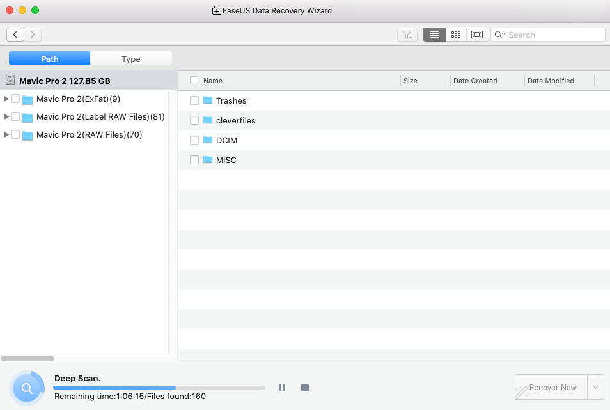Click the Remaining time status text
The image size is (610, 410).
(x=130, y=397)
